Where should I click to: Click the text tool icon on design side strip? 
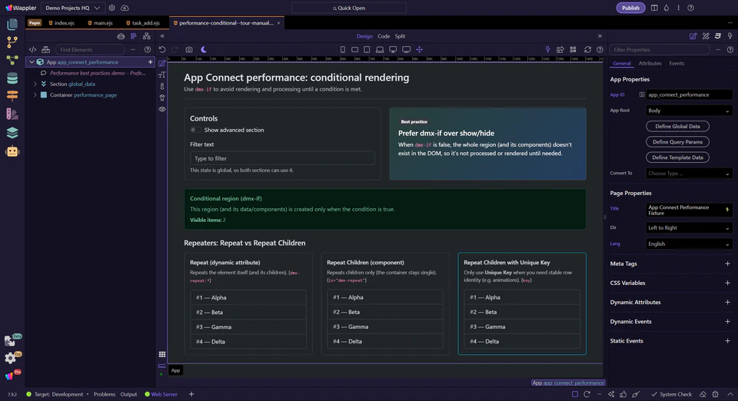[x=162, y=75]
